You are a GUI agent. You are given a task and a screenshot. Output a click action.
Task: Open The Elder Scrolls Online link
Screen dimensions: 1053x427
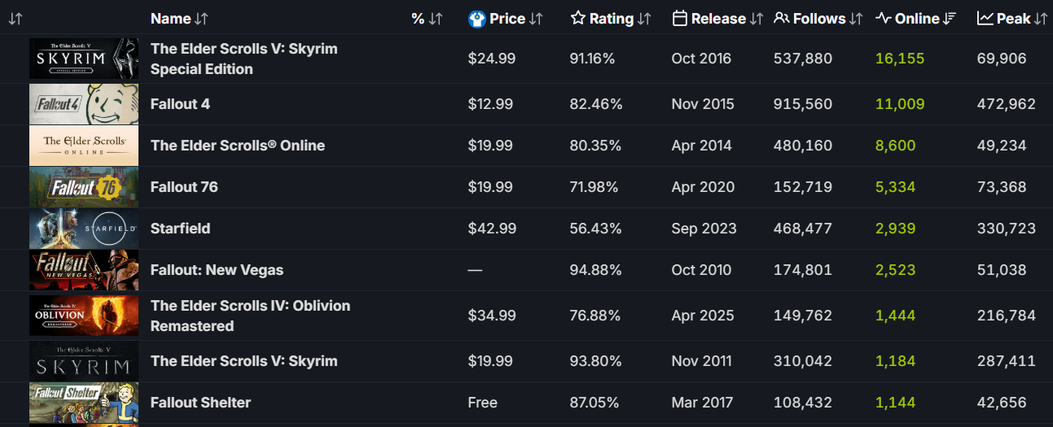(x=238, y=146)
